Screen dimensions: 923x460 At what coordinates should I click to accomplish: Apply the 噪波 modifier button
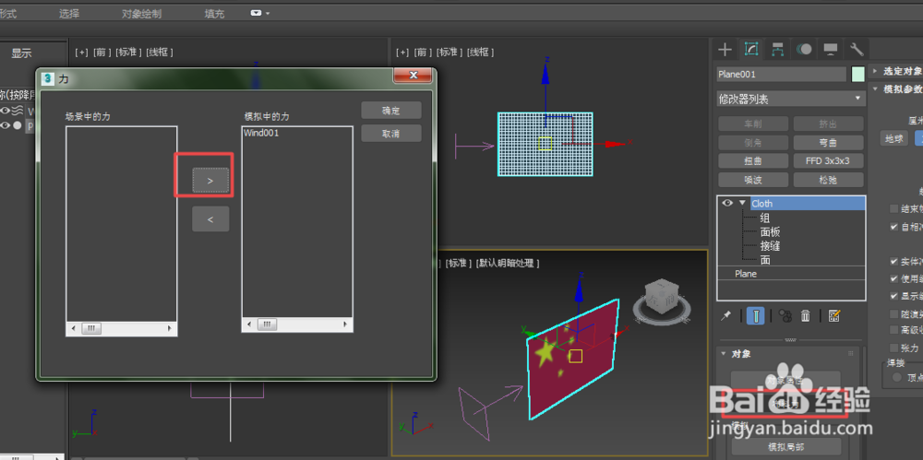[753, 180]
